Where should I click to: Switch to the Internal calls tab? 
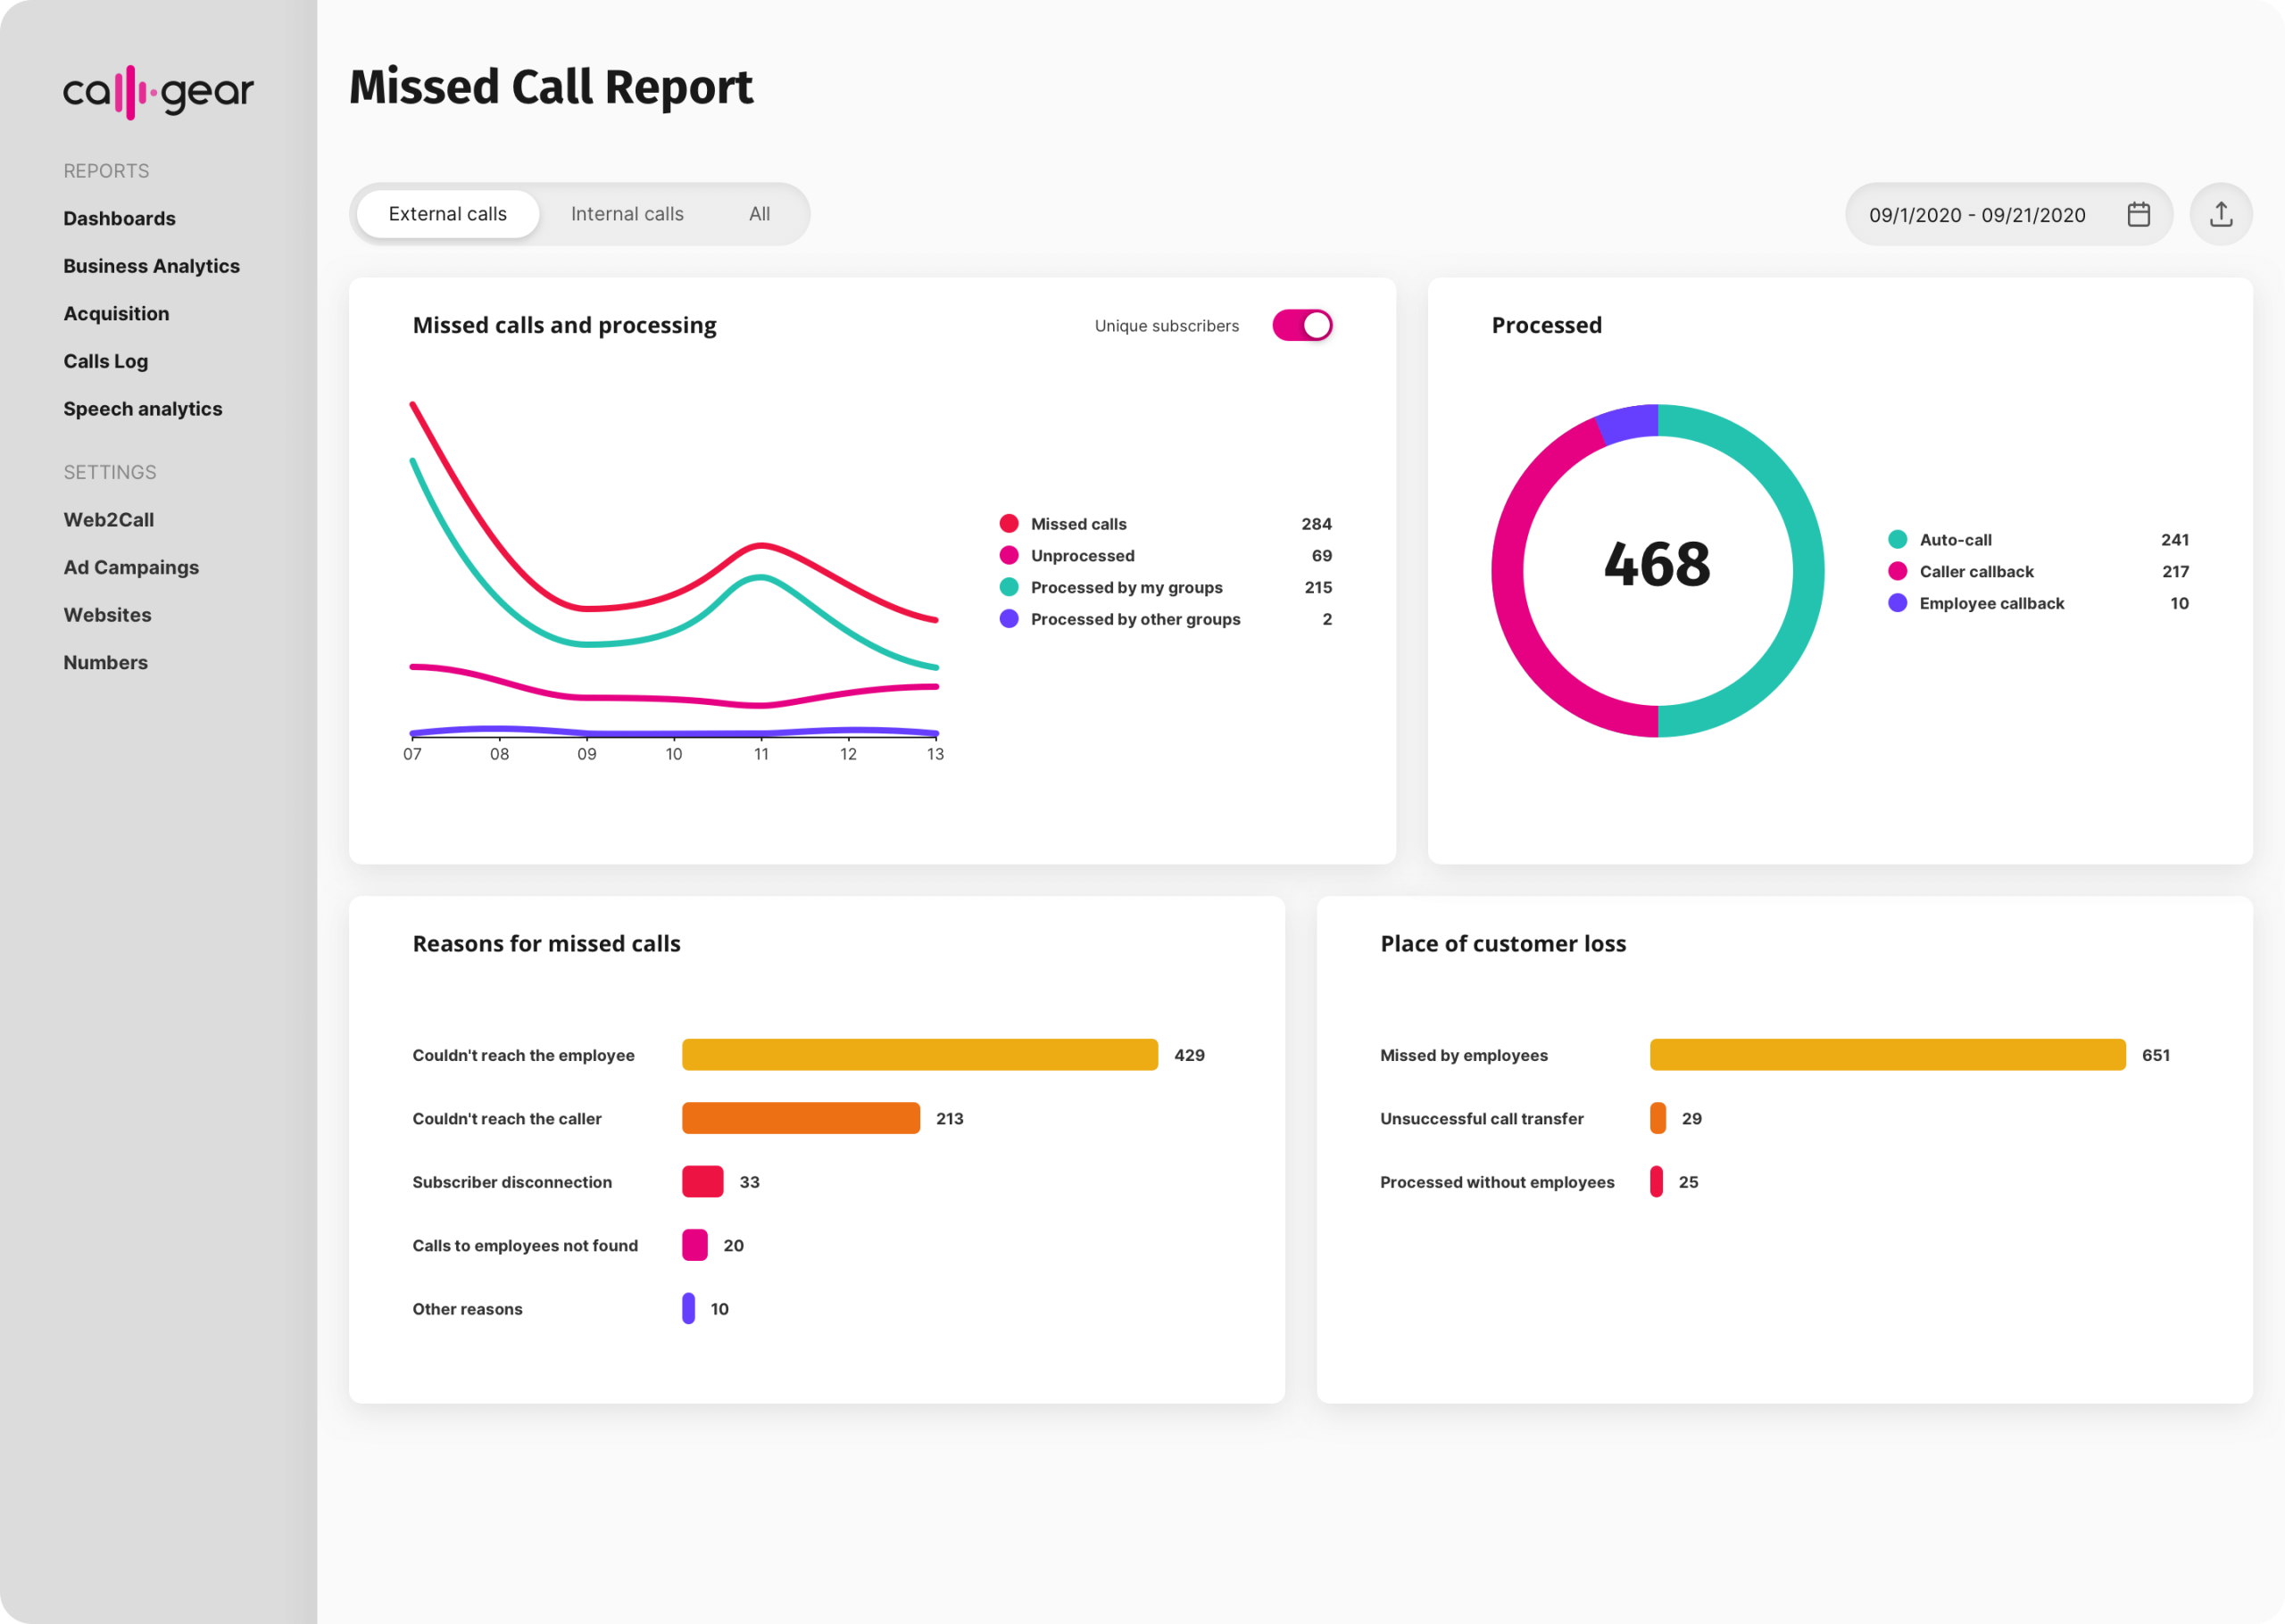tap(627, 213)
